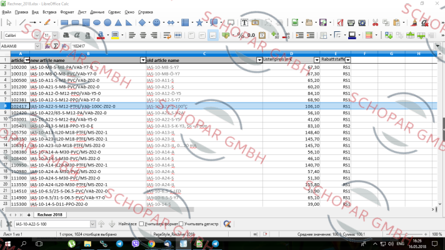
Task: Pick the isosceles triangle shape tool
Action: click(118, 22)
